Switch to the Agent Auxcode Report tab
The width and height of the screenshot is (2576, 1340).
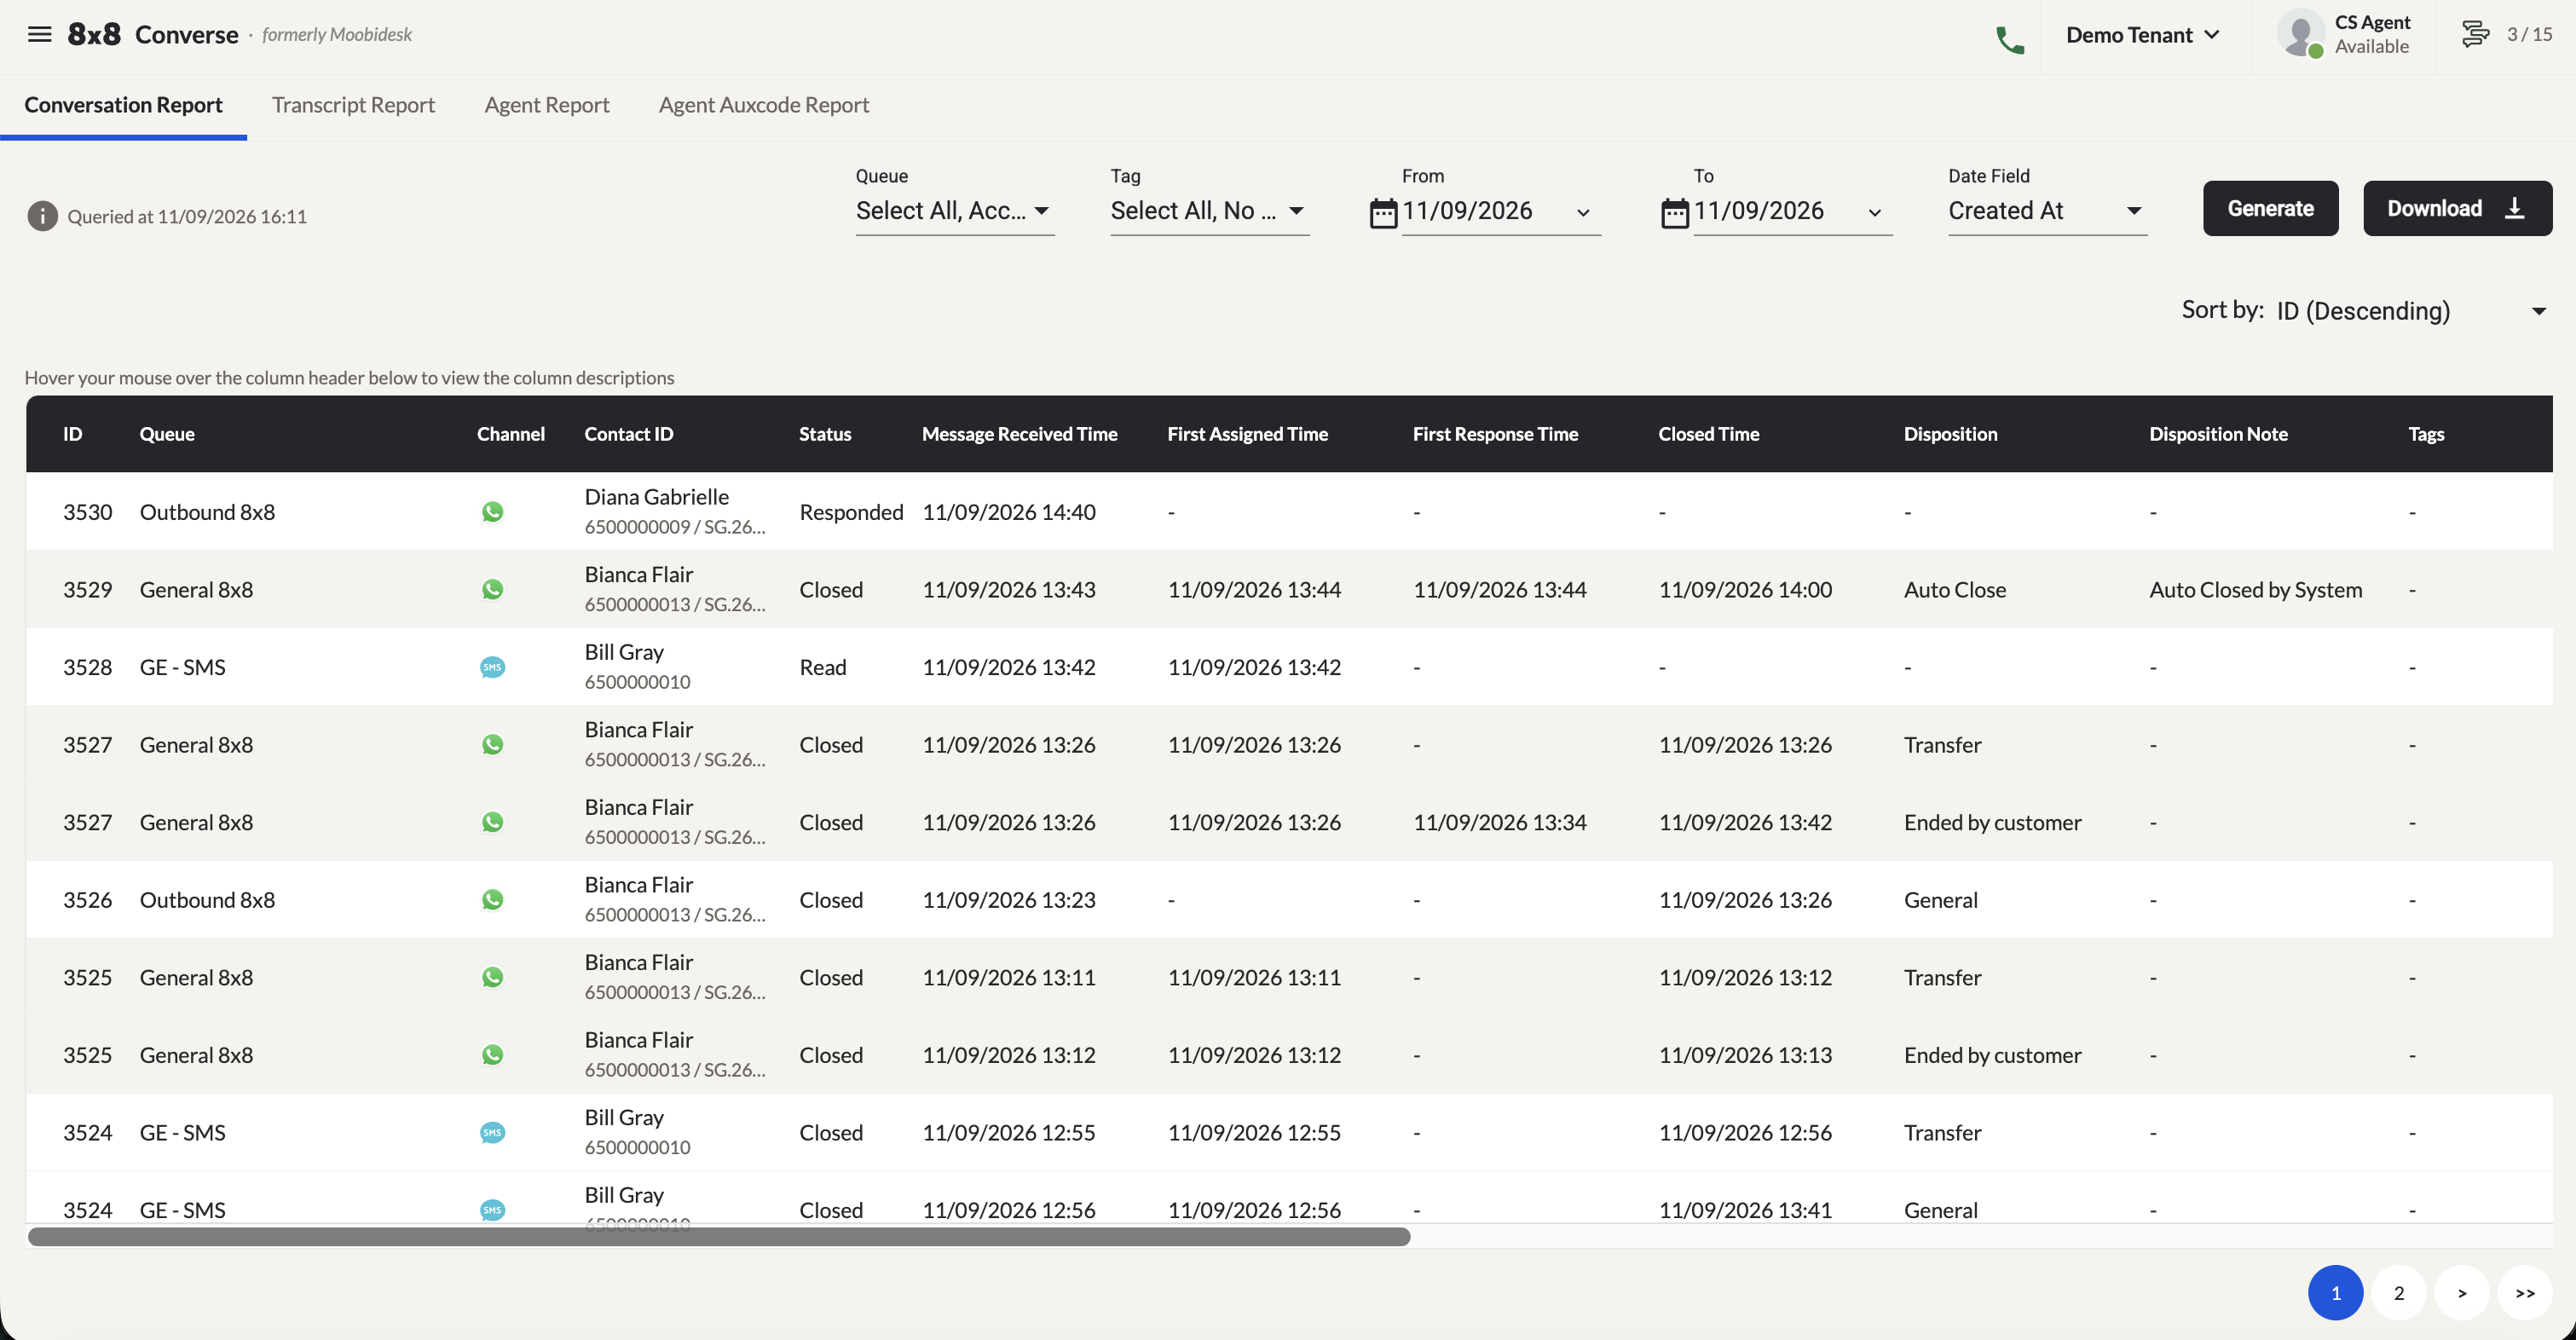coord(763,105)
